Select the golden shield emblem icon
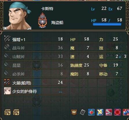 coord(74,112)
